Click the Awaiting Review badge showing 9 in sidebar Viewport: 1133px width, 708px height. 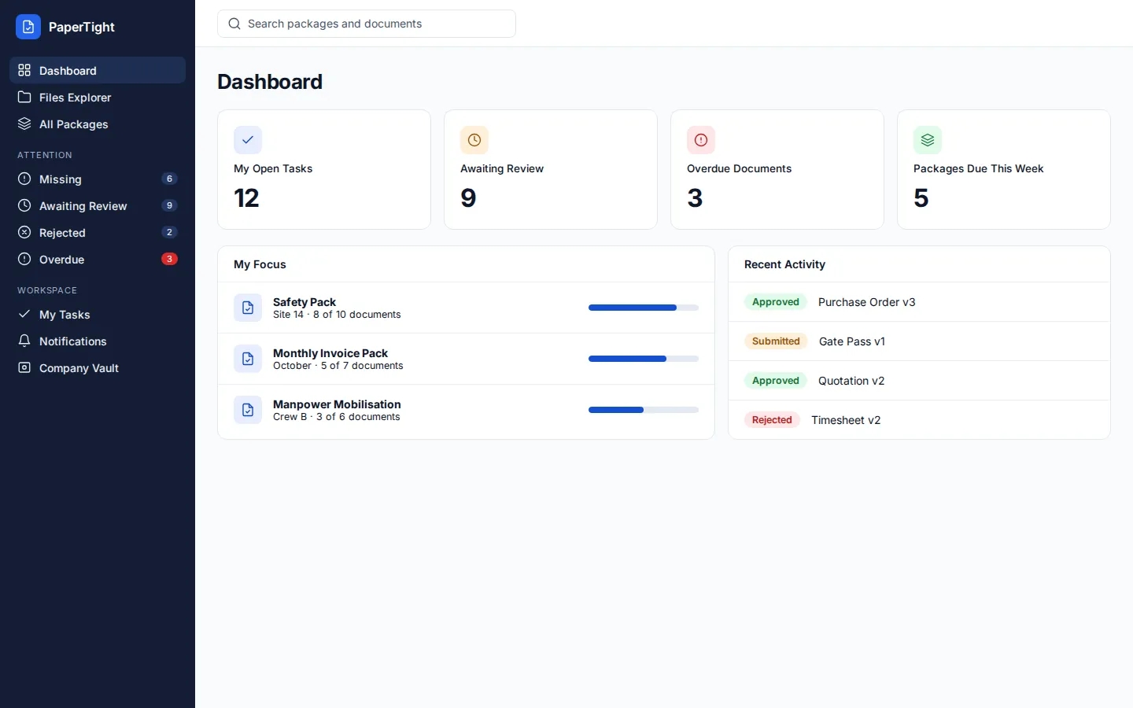point(169,205)
